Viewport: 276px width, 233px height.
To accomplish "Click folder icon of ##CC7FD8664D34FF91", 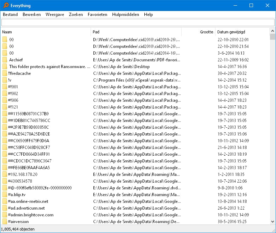I will tap(5, 154).
